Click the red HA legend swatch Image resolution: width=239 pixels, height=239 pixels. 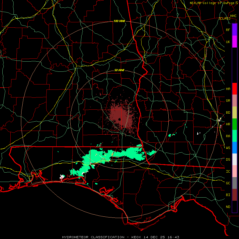click(x=234, y=89)
